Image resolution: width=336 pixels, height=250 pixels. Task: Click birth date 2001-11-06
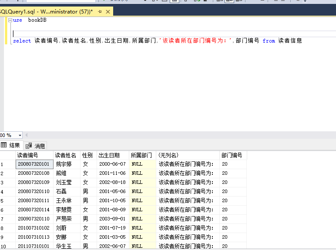112,173
